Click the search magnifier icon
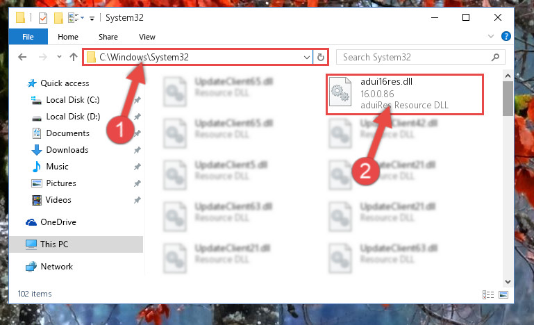Image resolution: width=534 pixels, height=325 pixels. point(495,57)
